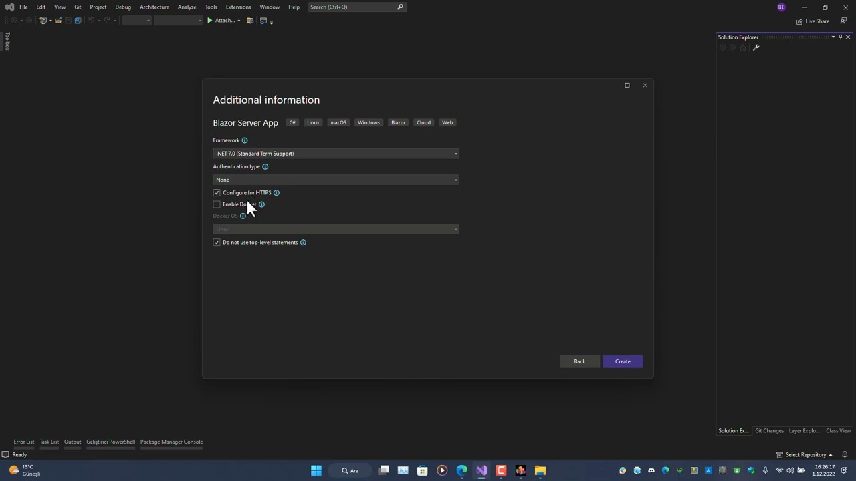Close the Additional information dialog

[645, 85]
